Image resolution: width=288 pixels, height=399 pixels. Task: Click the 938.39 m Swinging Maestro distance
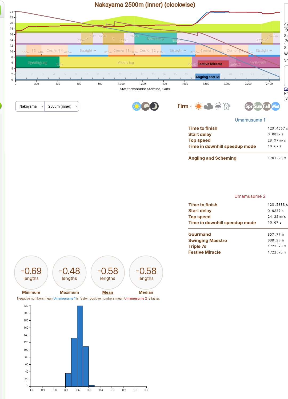(x=276, y=240)
